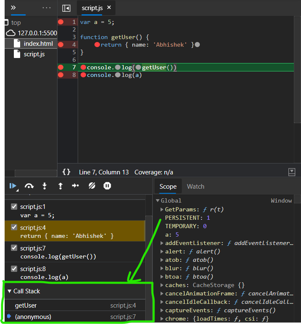Open script.js in the file tree
This screenshot has width=301, height=324.
coord(31,54)
